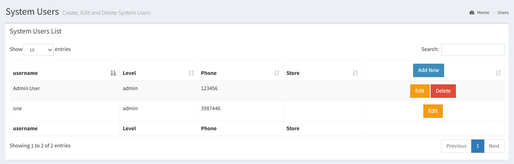The image size is (514, 164).
Task: Select page 1 in pagination
Action: tap(478, 146)
